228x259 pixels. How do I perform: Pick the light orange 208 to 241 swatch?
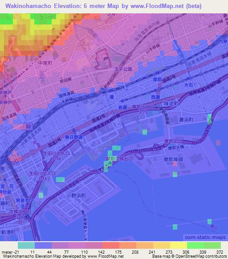[145, 245]
